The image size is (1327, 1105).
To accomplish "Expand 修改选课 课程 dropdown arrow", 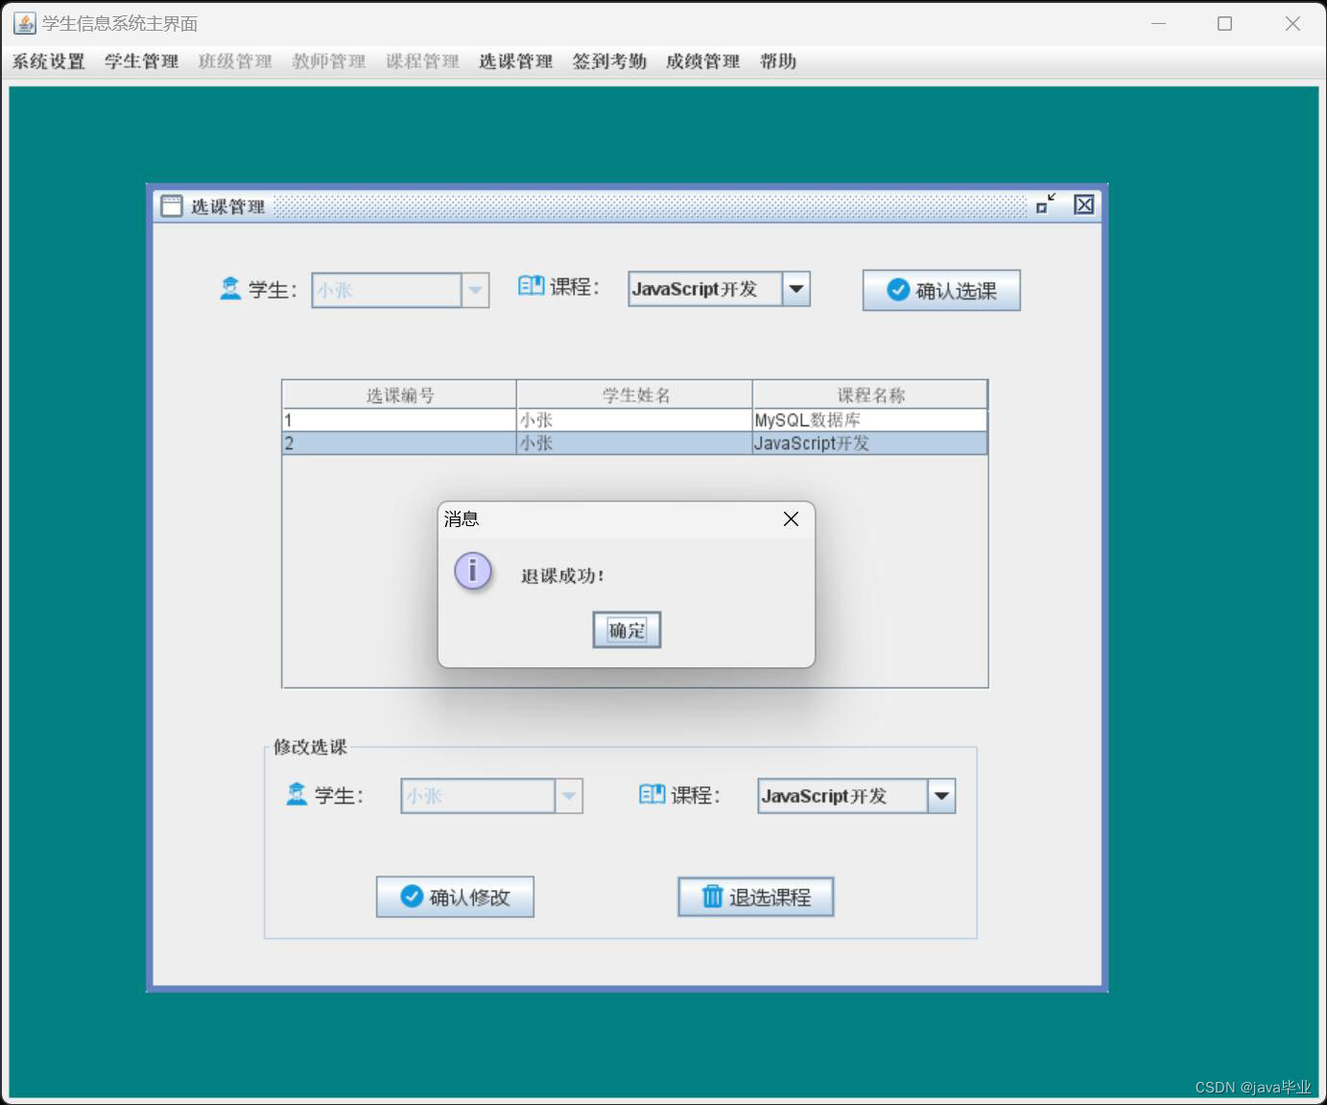I will pos(941,796).
